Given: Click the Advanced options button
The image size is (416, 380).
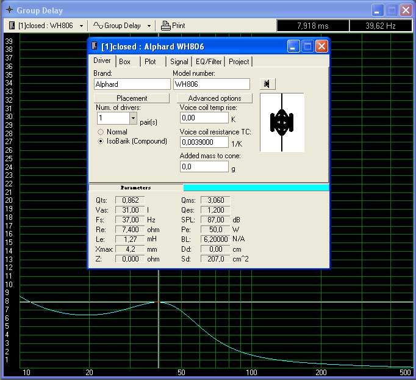Looking at the screenshot, I should (x=214, y=98).
